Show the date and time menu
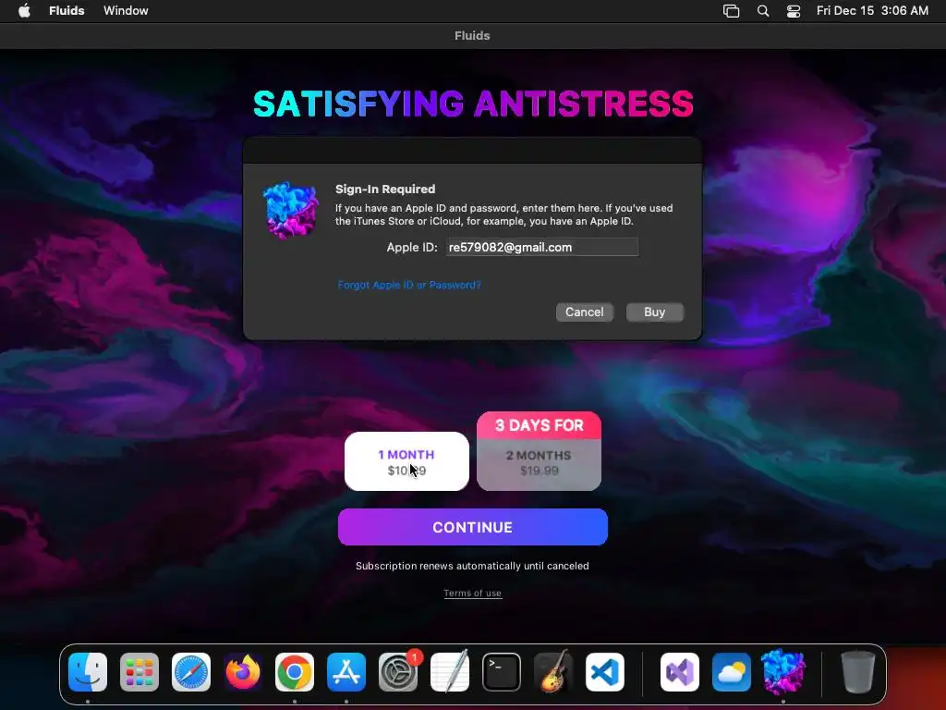 click(x=872, y=10)
